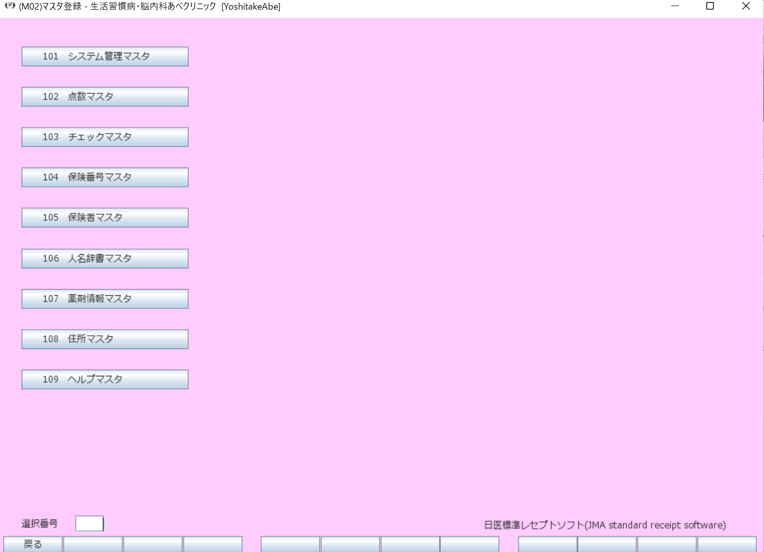Select 103 チェックマスタ
764x552 pixels.
[x=105, y=137]
